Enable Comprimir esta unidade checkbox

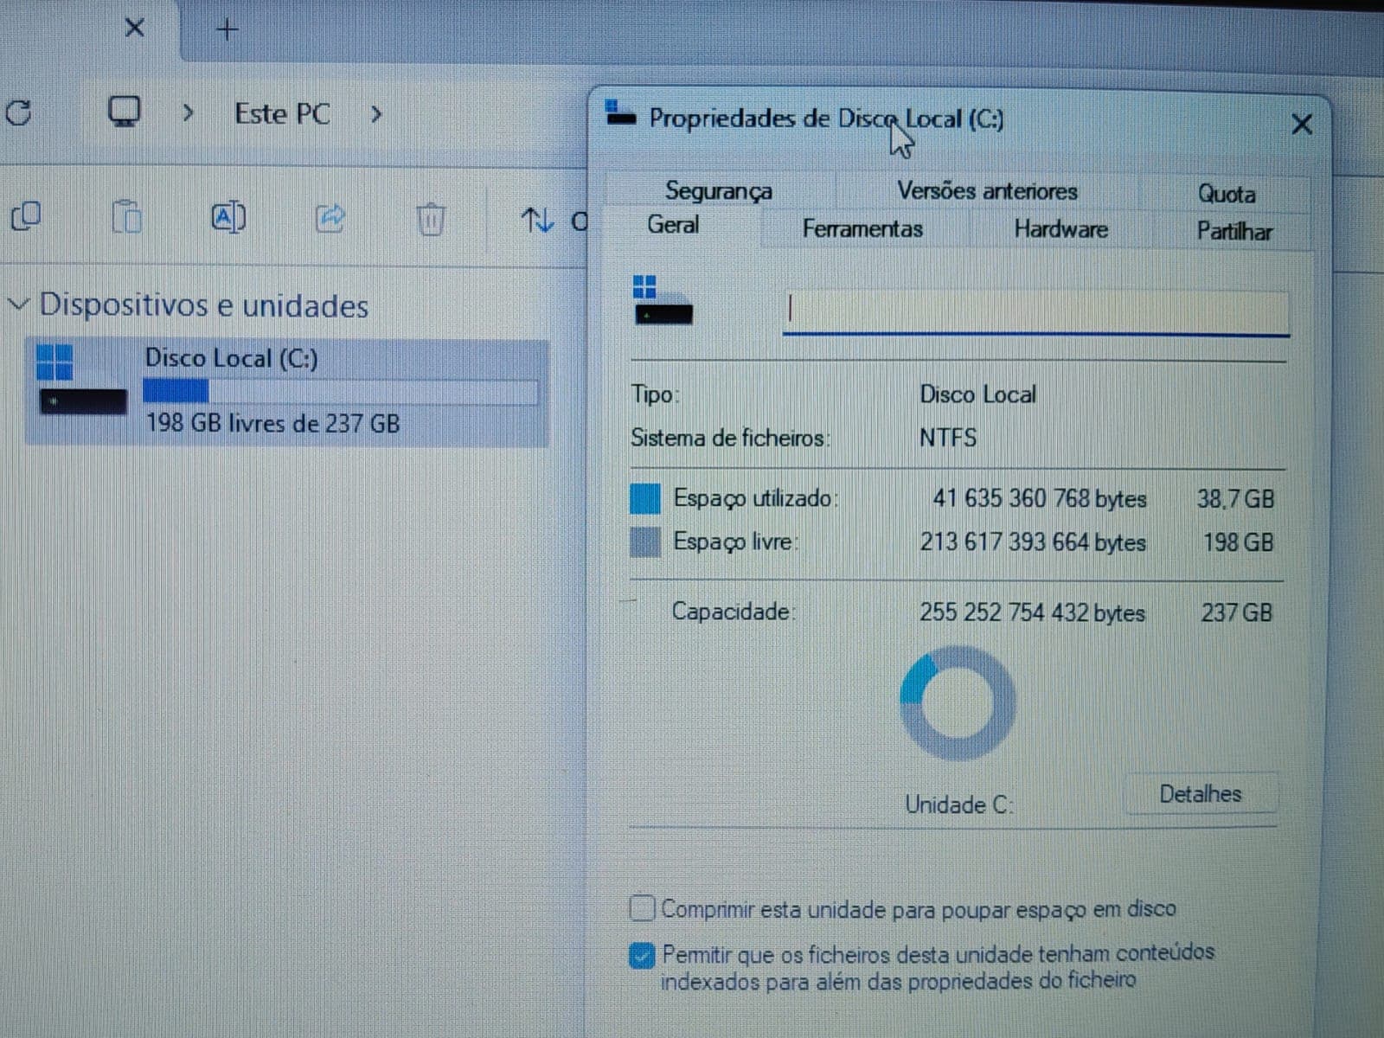click(x=642, y=908)
